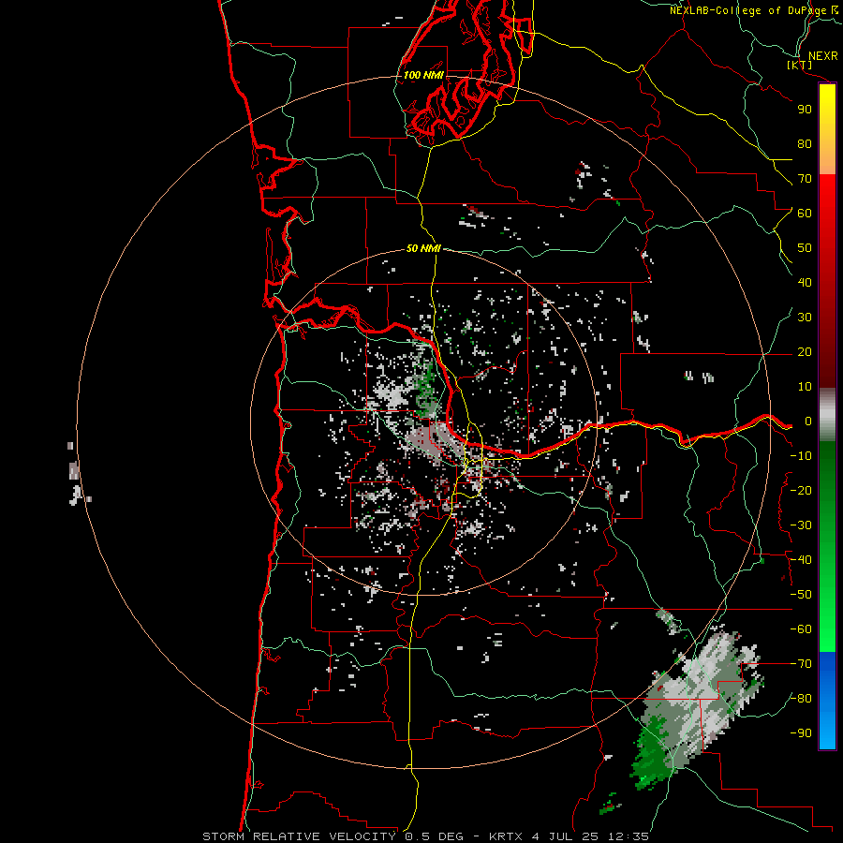This screenshot has width=843, height=843.
Task: Select "STORM RELATIVE VELOCITY" in the caption
Action: click(x=299, y=836)
